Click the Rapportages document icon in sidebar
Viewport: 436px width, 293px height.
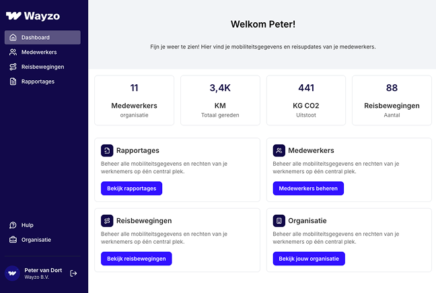13,82
